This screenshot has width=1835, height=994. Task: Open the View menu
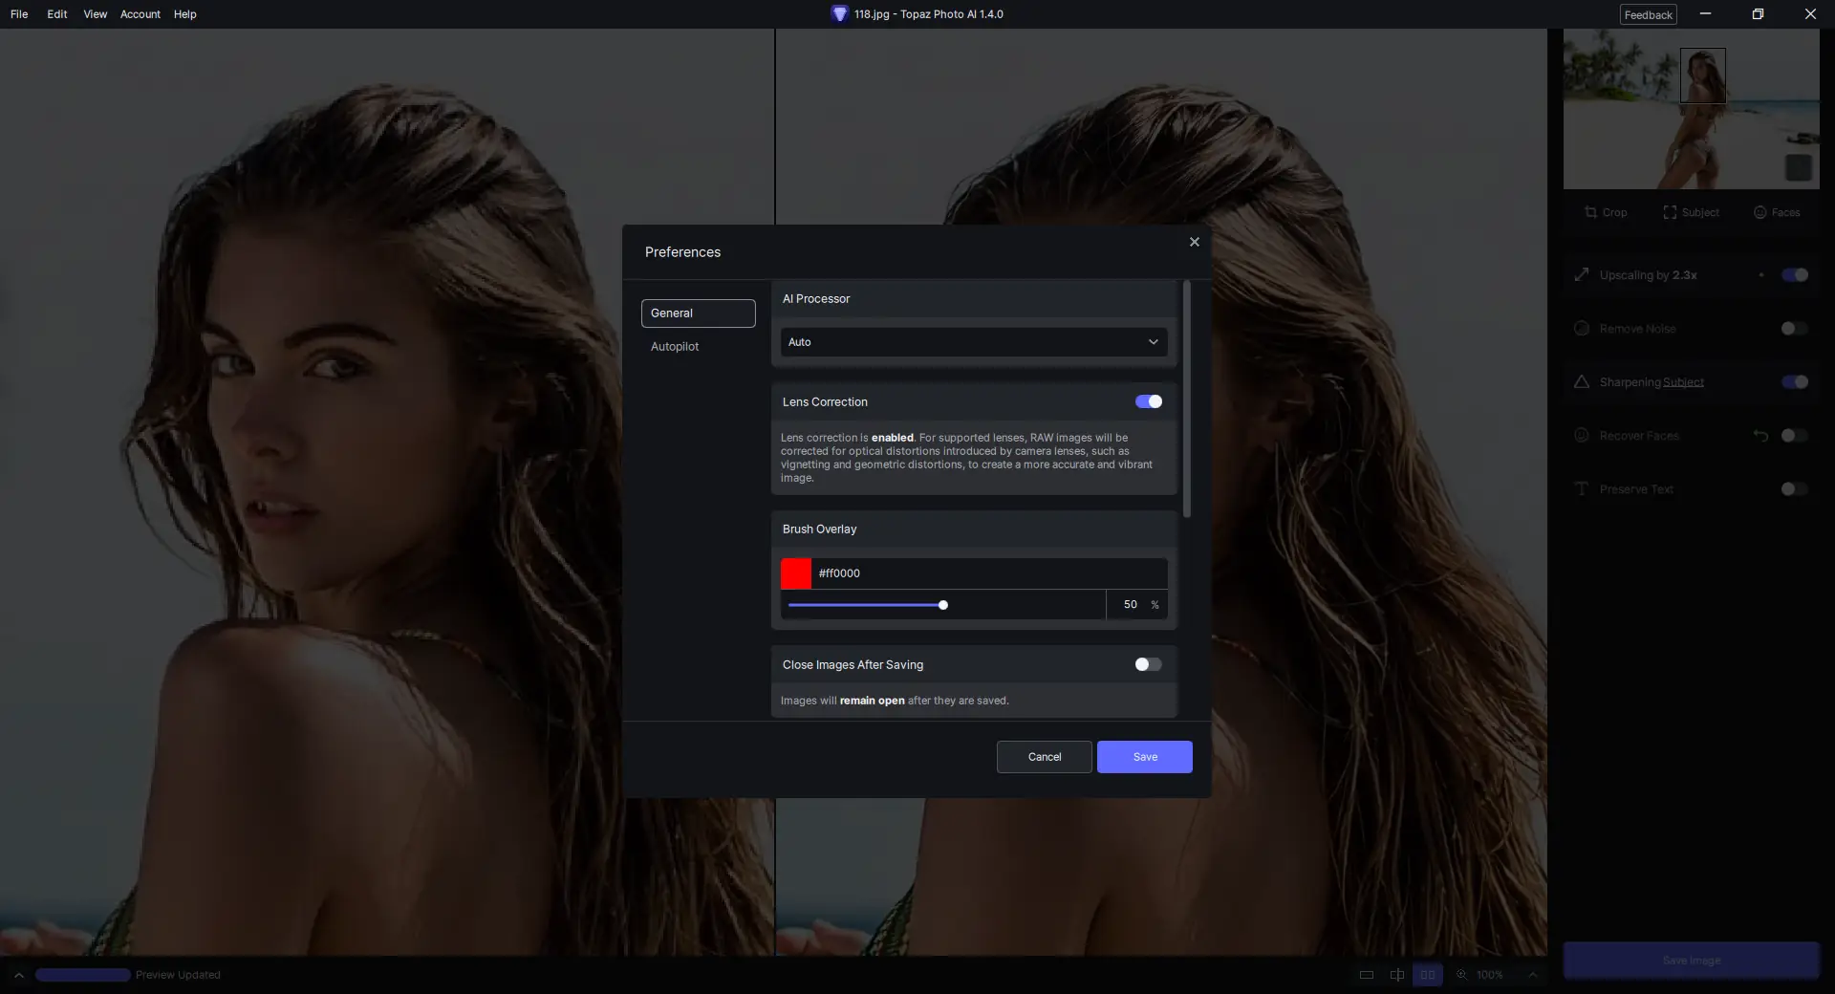pyautogui.click(x=95, y=14)
